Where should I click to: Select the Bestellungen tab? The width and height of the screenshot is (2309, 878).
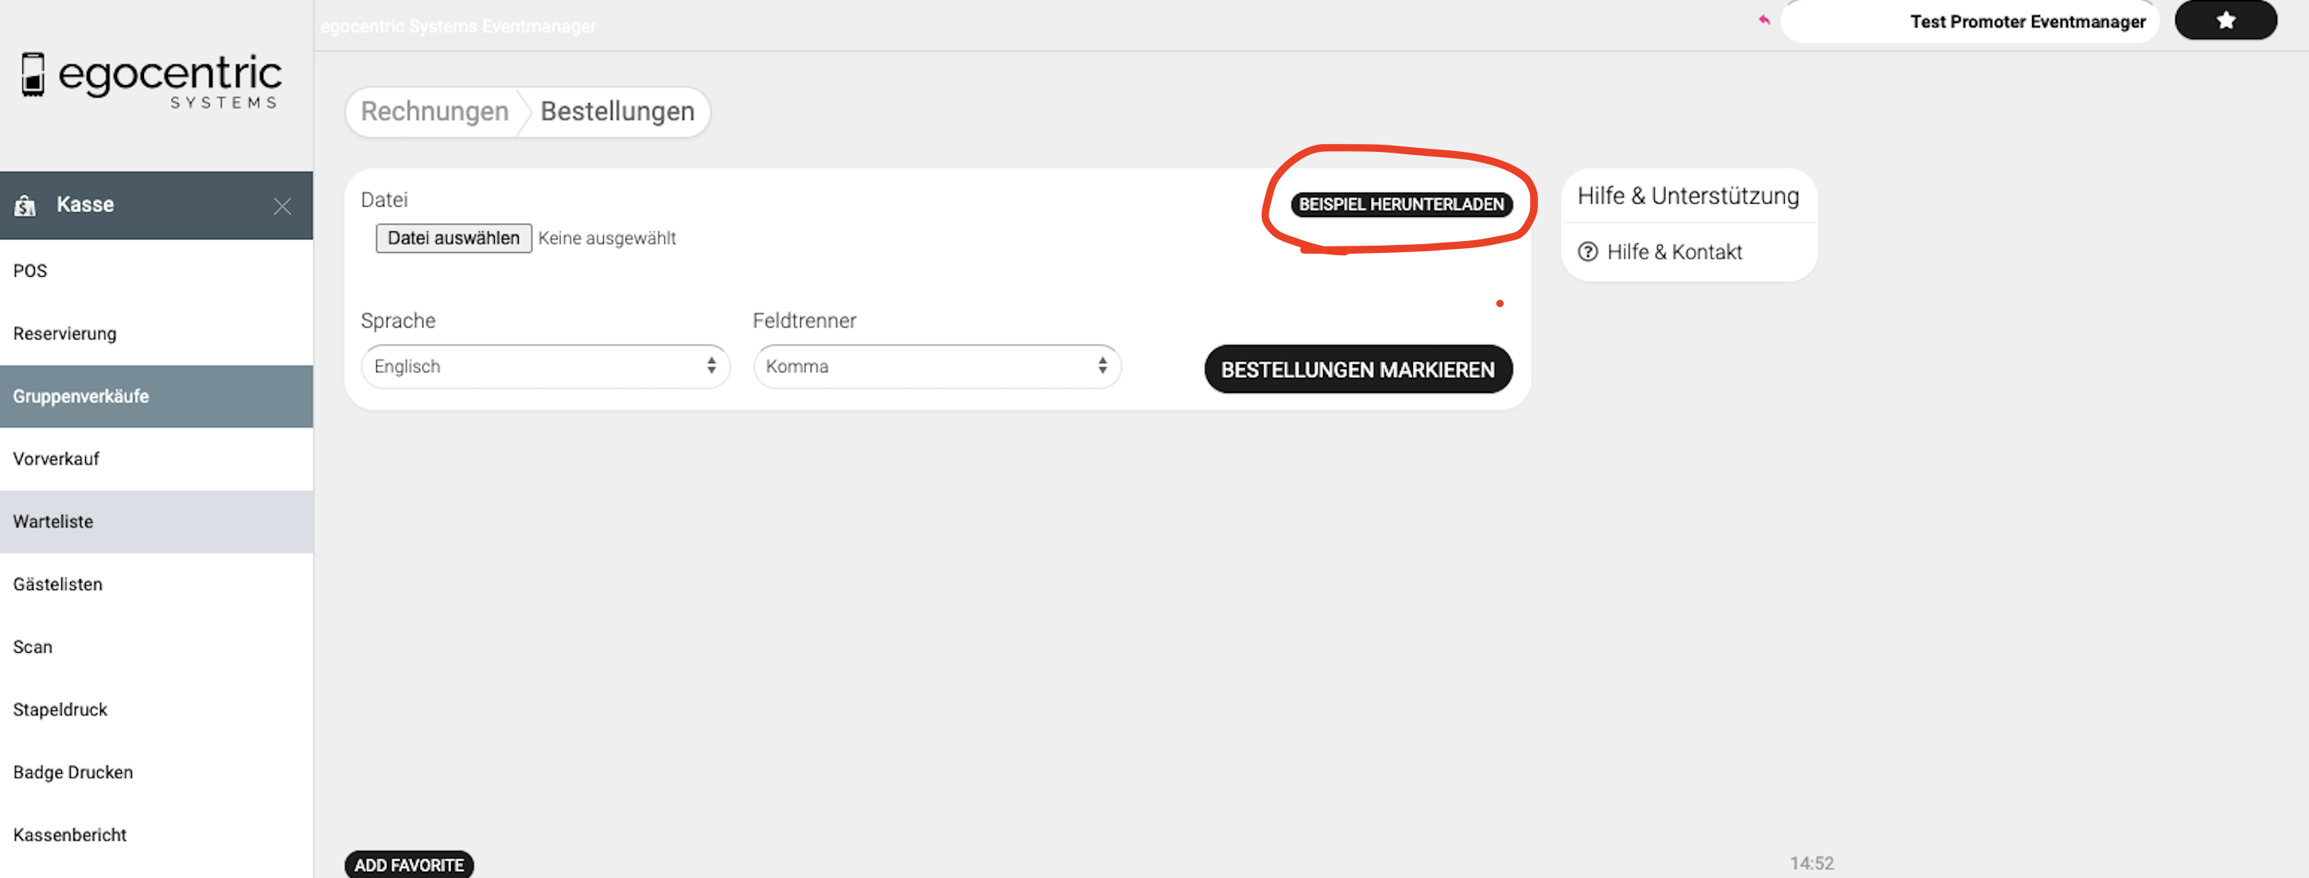[x=617, y=111]
